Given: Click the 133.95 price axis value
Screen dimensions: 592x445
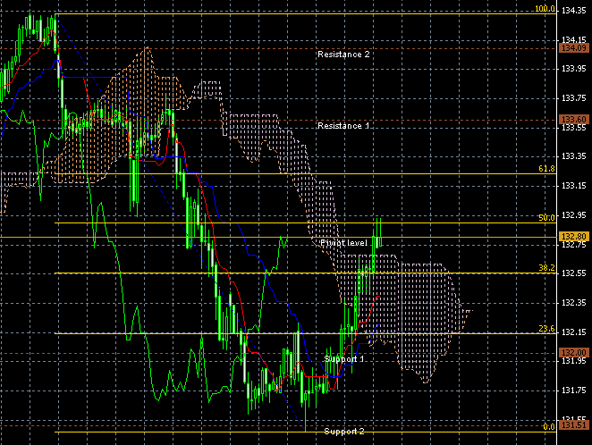Looking at the screenshot, I should coord(574,69).
